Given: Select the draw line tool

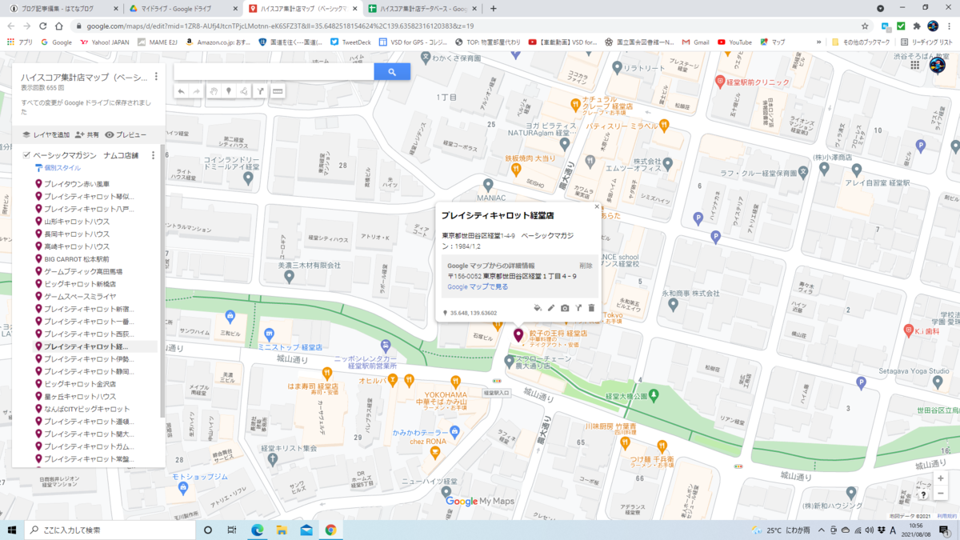Looking at the screenshot, I should (x=245, y=92).
